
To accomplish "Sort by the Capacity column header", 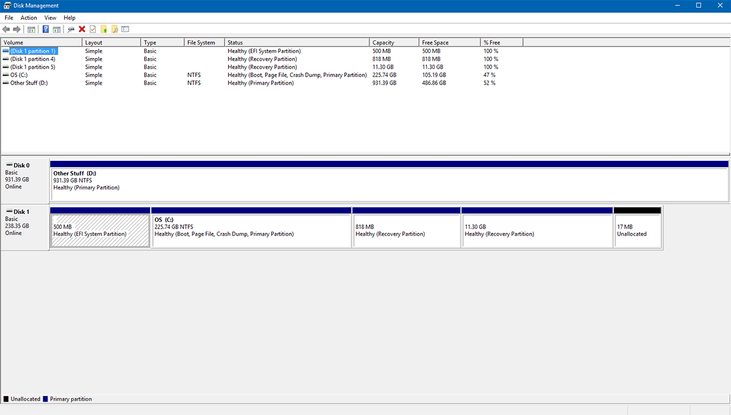I will pyautogui.click(x=394, y=43).
